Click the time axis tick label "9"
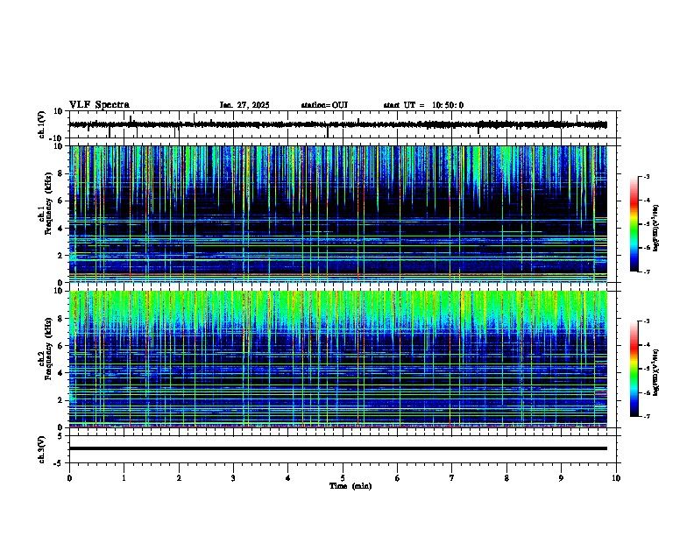The width and height of the screenshot is (694, 536). tap(561, 478)
